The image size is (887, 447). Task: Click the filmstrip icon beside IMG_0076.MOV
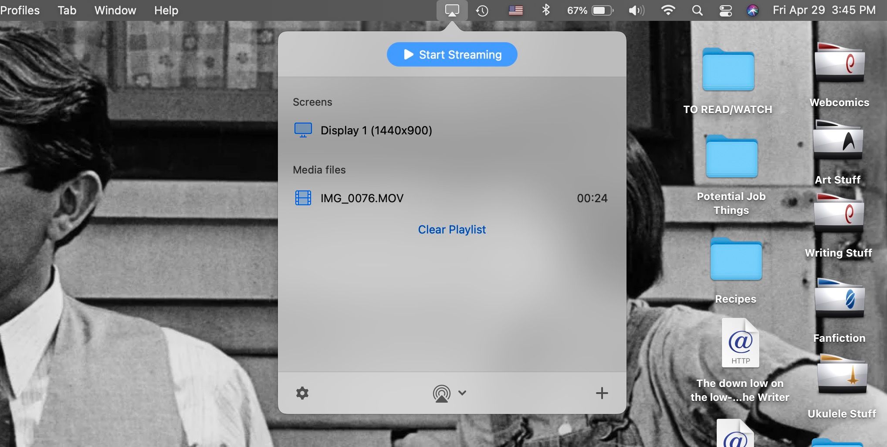pyautogui.click(x=302, y=198)
